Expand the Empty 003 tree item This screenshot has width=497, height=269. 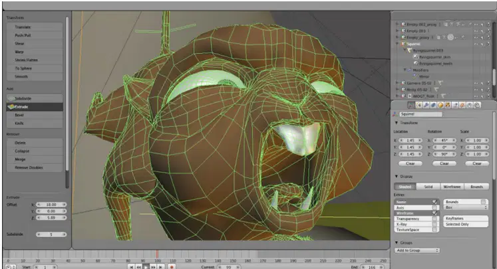(397, 31)
